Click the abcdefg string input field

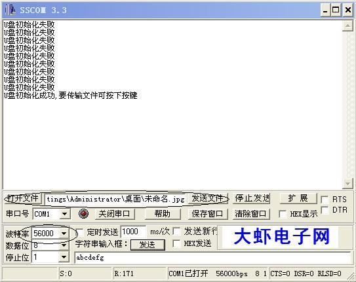tap(212, 258)
